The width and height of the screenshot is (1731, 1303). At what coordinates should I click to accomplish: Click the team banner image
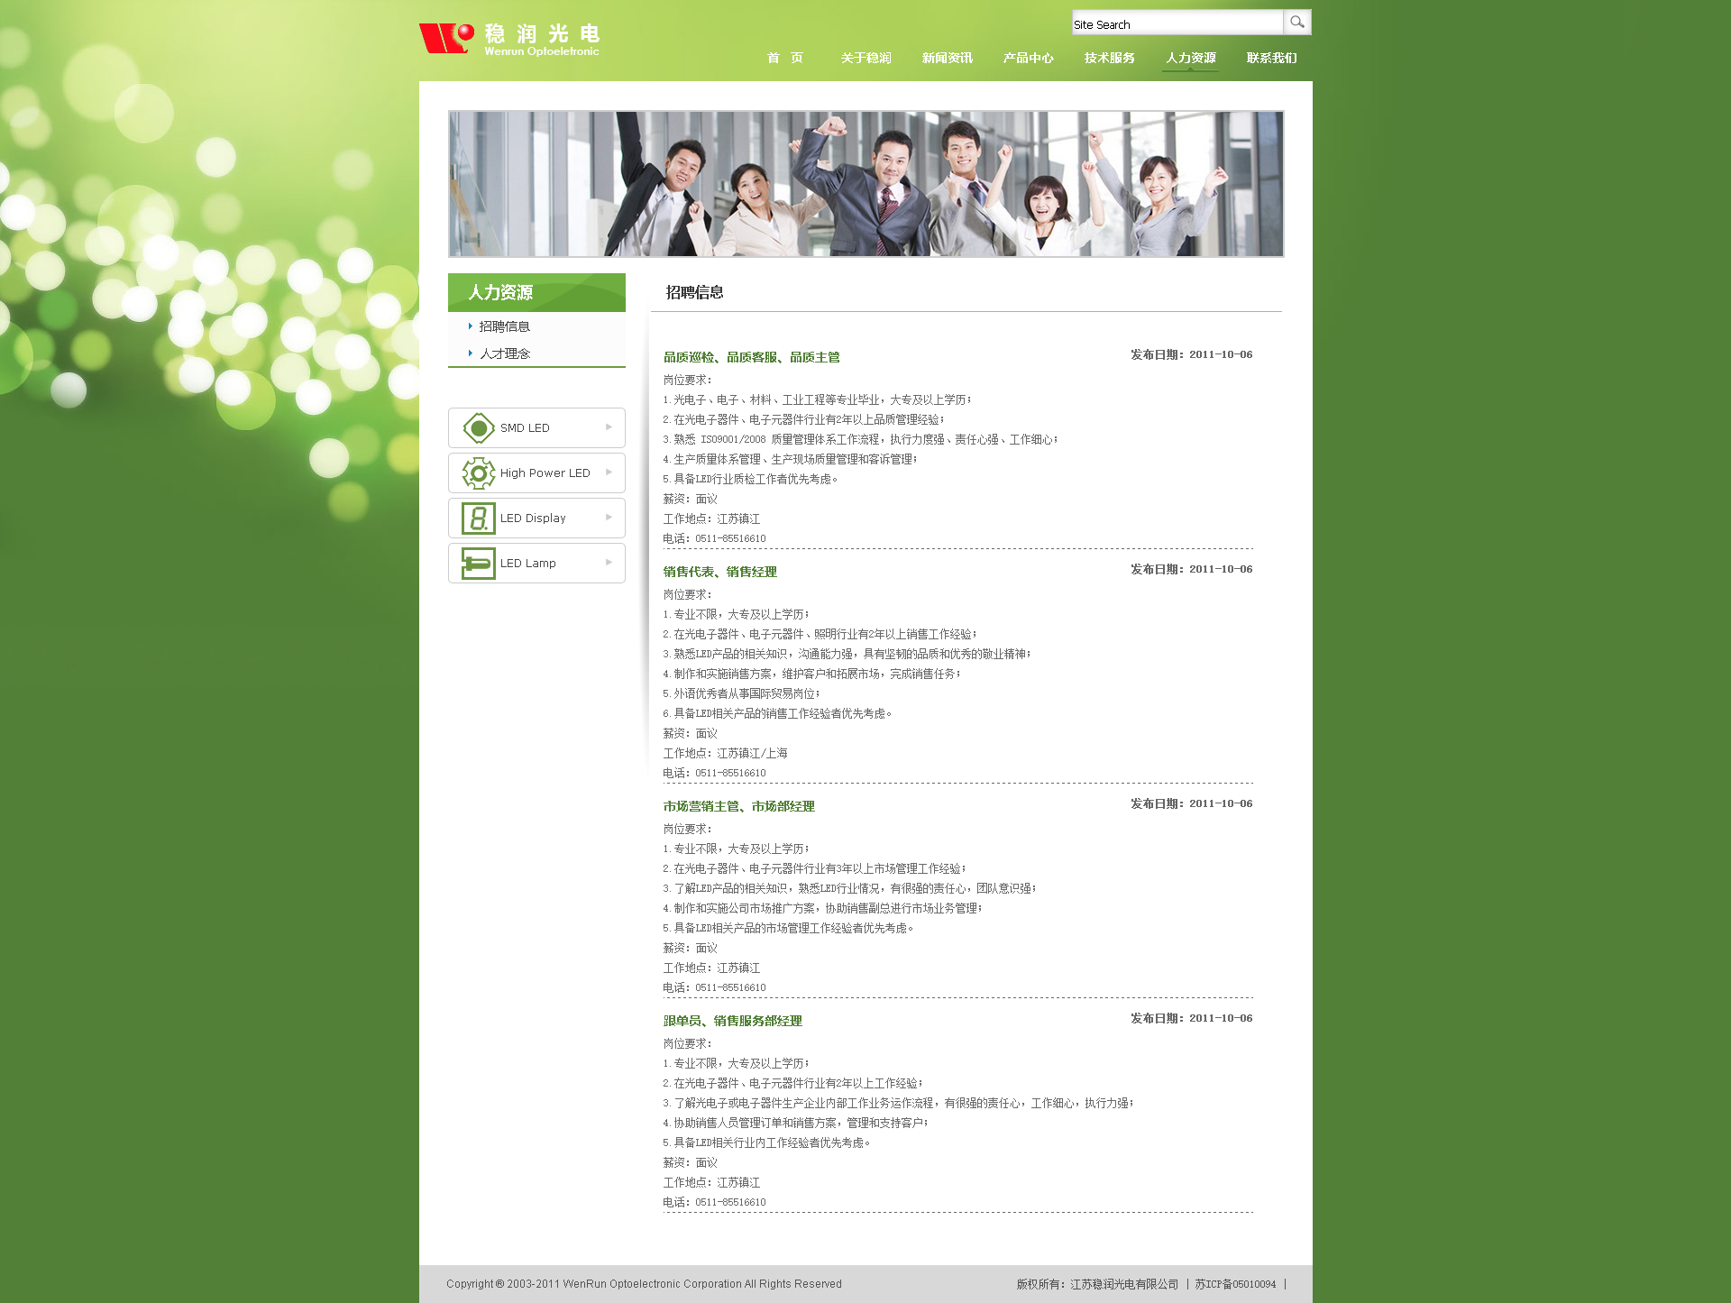pos(865,184)
